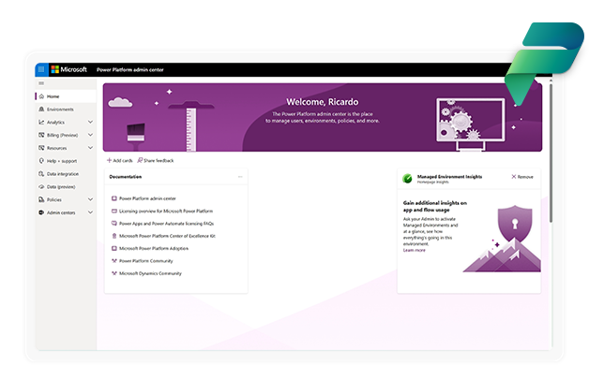The image size is (589, 365).
Task: Click the Policies sidebar icon
Action: click(41, 199)
